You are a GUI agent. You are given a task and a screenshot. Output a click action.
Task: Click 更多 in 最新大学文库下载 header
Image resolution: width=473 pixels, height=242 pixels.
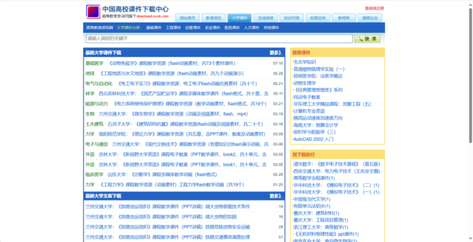click(x=276, y=196)
